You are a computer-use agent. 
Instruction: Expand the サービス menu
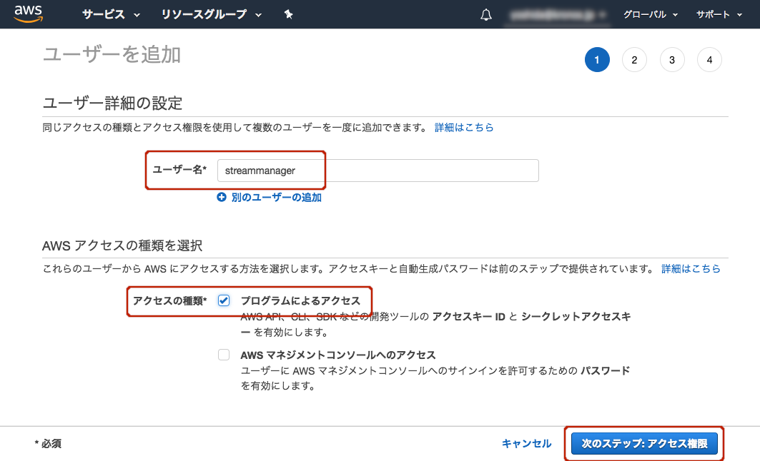point(111,14)
